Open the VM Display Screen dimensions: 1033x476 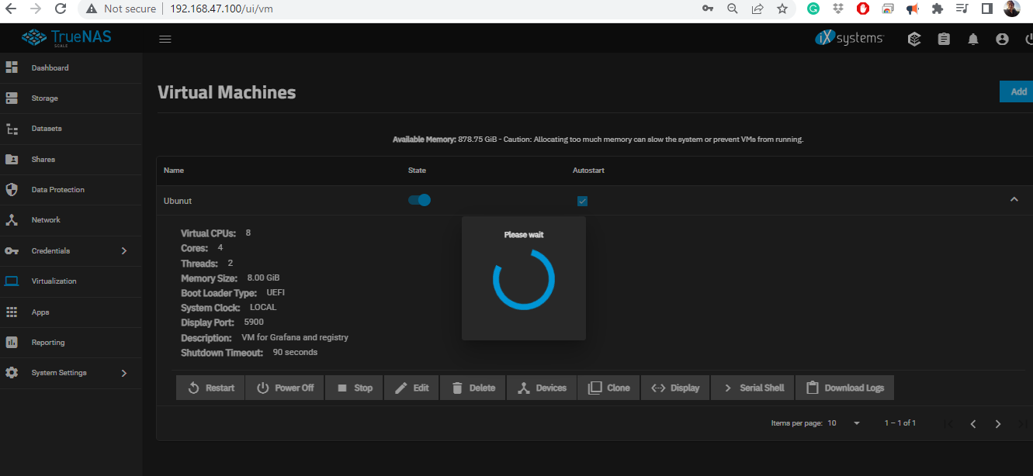point(674,388)
